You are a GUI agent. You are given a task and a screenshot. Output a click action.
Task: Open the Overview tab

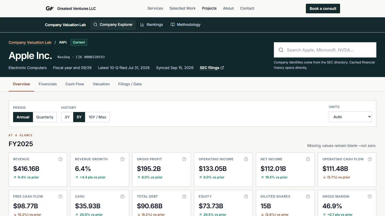coord(21,84)
